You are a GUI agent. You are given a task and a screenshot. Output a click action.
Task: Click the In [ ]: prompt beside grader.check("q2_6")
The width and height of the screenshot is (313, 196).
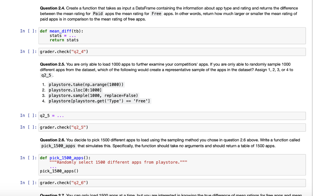[28, 183]
